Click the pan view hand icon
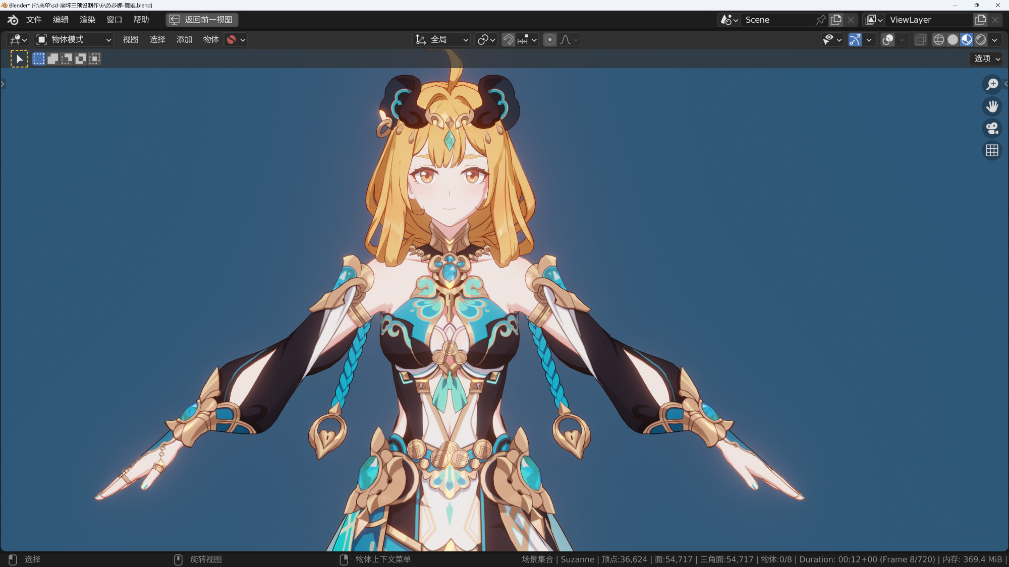Screen dimensions: 1009x567 [x=992, y=106]
